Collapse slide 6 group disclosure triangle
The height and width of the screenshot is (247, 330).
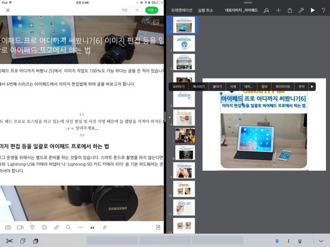(x=170, y=117)
